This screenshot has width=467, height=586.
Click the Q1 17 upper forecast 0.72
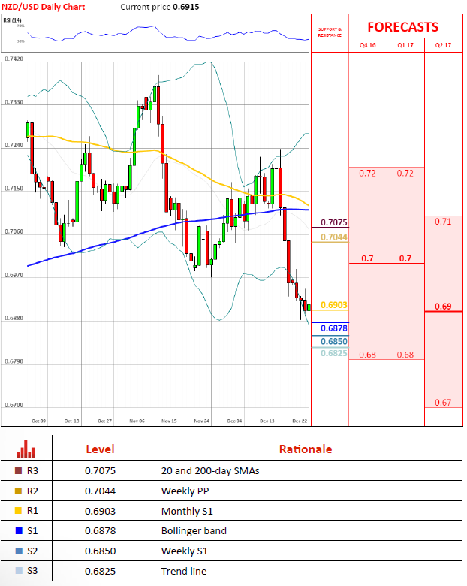coord(405,173)
